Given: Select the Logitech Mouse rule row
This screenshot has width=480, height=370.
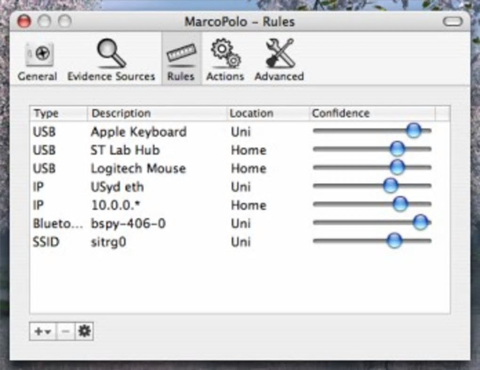Looking at the screenshot, I should [x=240, y=168].
